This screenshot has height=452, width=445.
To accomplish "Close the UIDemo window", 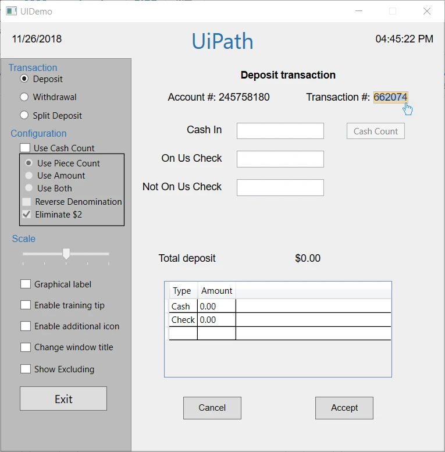I will coord(427,11).
